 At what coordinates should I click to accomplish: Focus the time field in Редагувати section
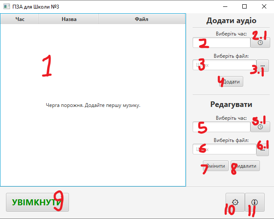pos(221,127)
